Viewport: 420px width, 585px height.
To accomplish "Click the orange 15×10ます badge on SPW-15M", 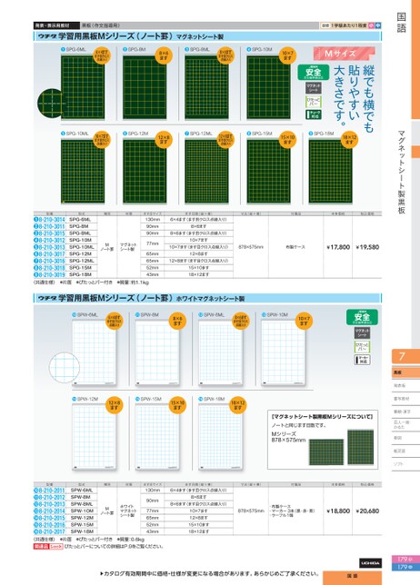I will tap(177, 405).
